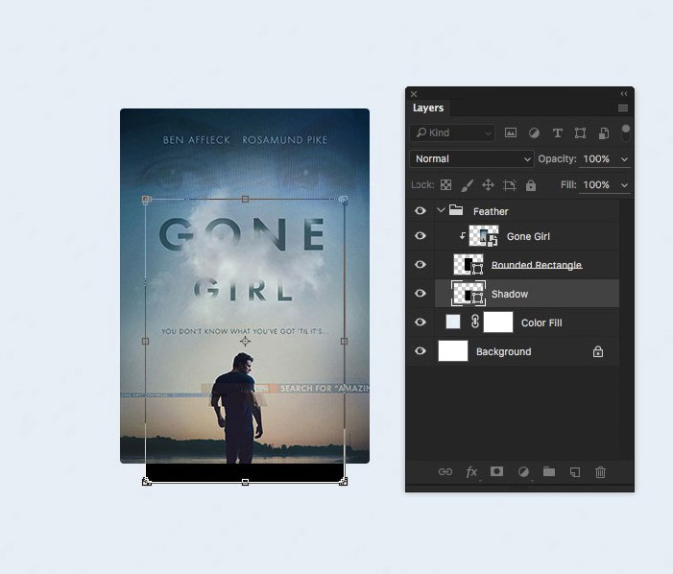Click the transform center reference point
This screenshot has width=673, height=574.
(245, 341)
